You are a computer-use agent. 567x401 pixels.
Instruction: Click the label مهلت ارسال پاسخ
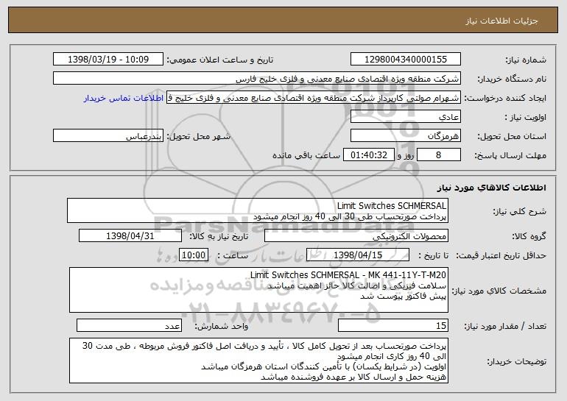[x=510, y=155]
